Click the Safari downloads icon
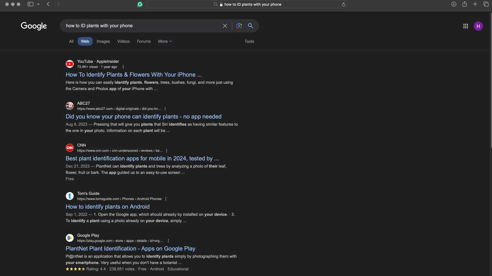Image resolution: width=492 pixels, height=276 pixels. click(x=454, y=4)
